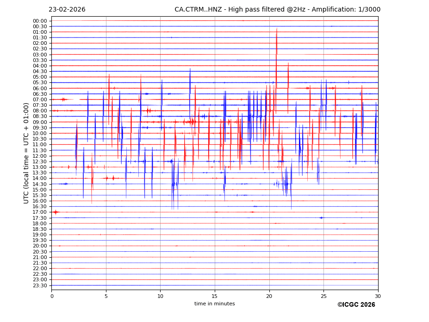Select the 17:00 row label

pyautogui.click(x=40, y=212)
